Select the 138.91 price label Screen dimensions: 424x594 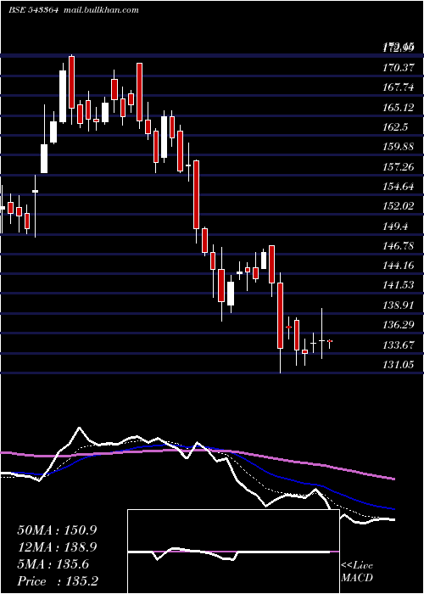point(399,305)
